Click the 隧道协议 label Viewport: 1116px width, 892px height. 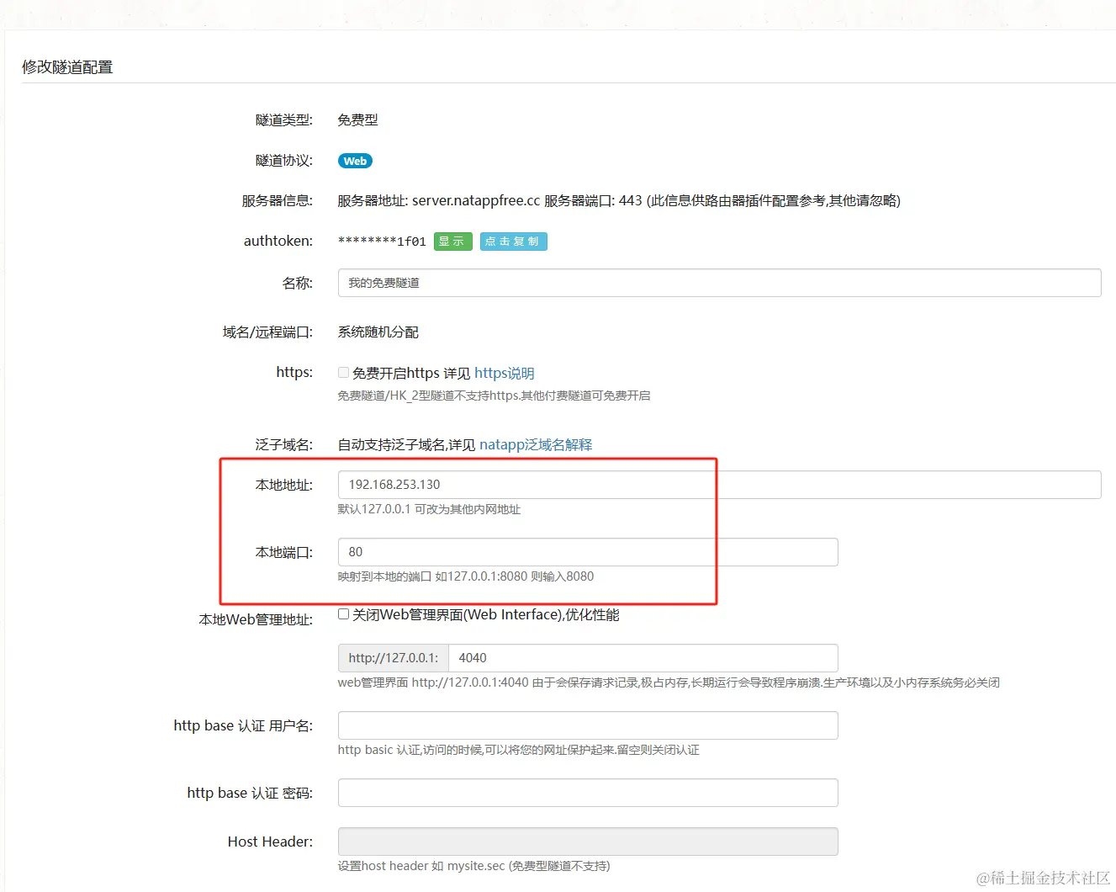pyautogui.click(x=284, y=161)
